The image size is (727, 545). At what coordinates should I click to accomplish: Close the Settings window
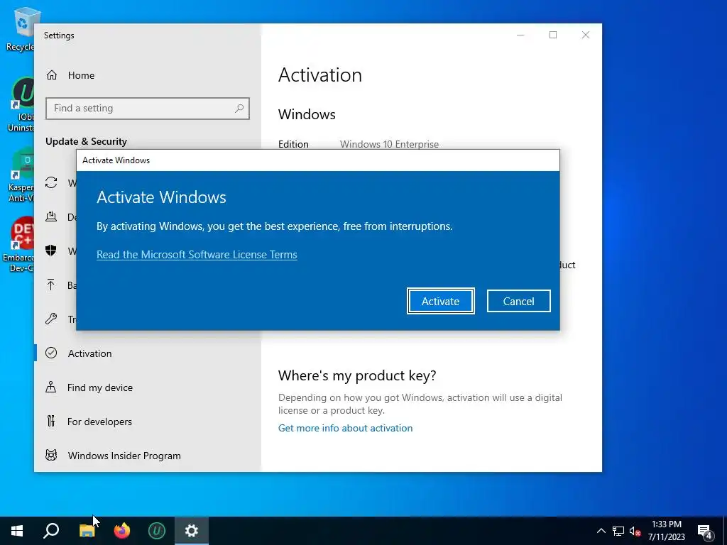click(x=586, y=35)
